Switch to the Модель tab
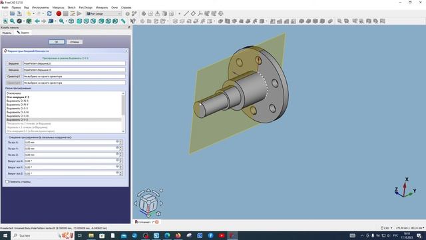This screenshot has width=426, height=240. pyautogui.click(x=7, y=33)
